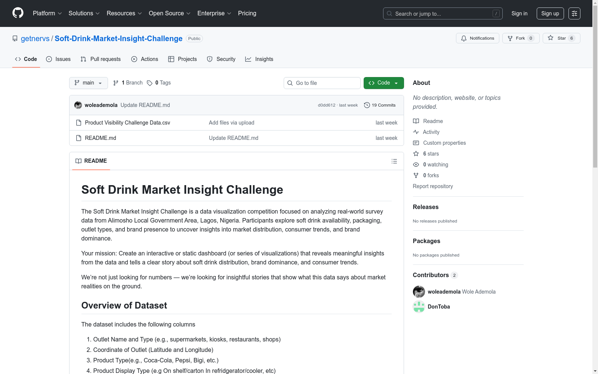The height and width of the screenshot is (374, 598).
Task: Click the DonToba contributor name
Action: tap(439, 307)
